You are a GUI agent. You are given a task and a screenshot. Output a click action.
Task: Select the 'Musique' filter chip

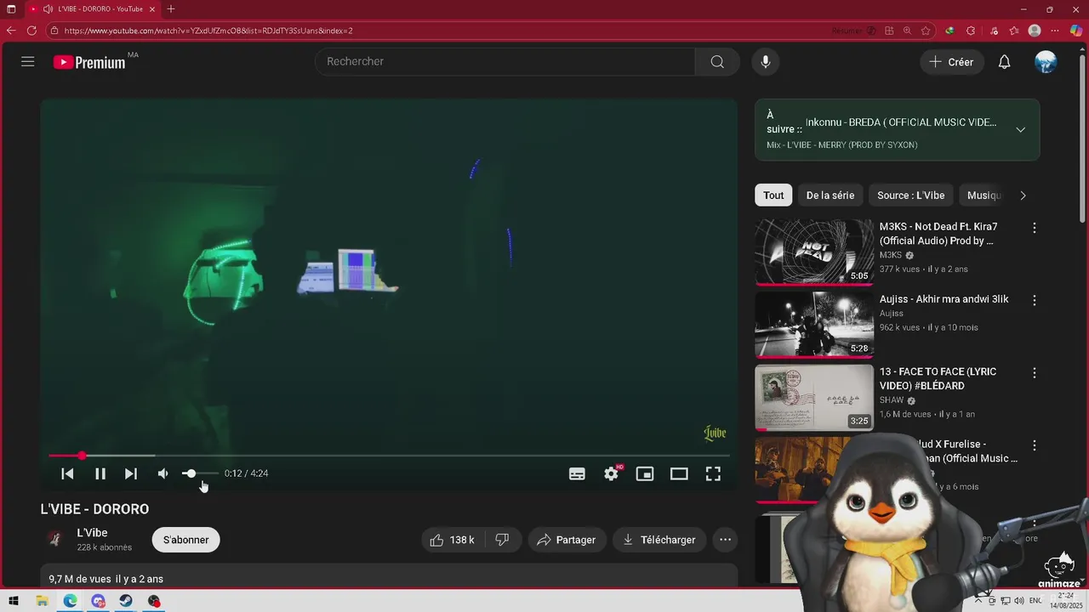click(x=984, y=195)
